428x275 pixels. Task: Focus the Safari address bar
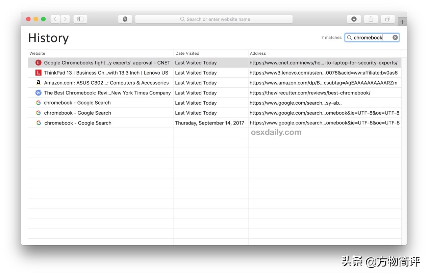[214, 19]
